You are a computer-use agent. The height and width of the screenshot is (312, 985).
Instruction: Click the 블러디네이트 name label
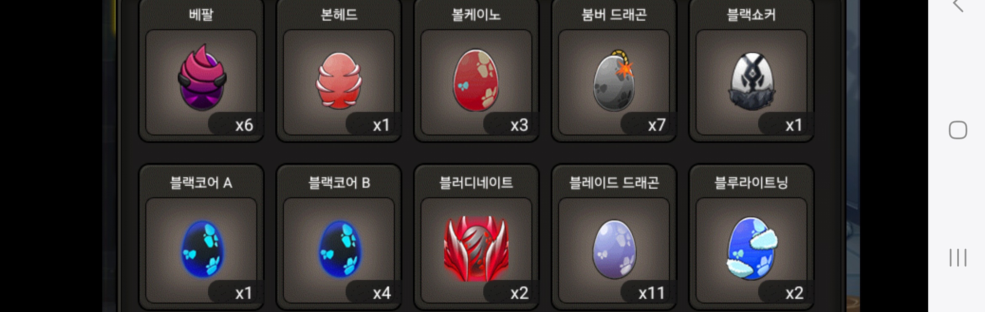pyautogui.click(x=476, y=183)
